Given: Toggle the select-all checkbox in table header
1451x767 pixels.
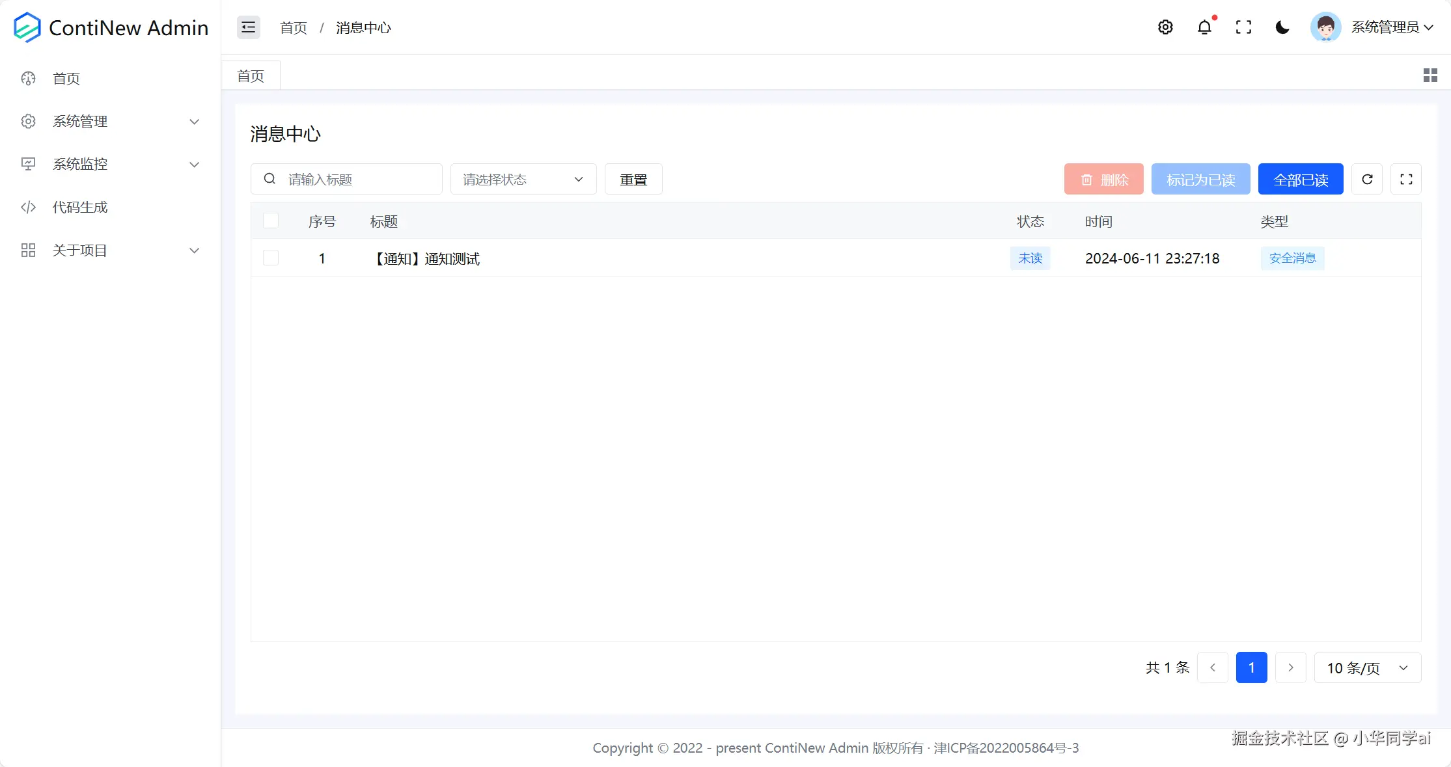Looking at the screenshot, I should click(x=271, y=221).
